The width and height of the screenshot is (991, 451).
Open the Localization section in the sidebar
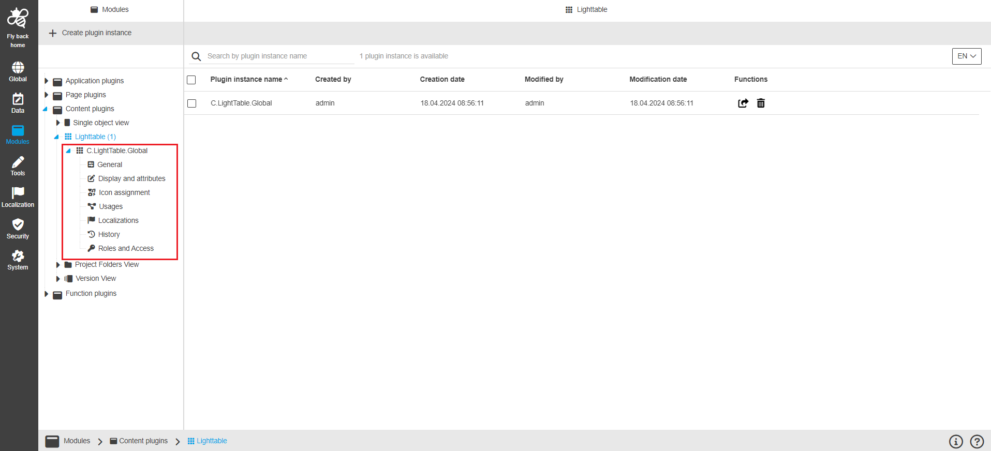tap(18, 198)
